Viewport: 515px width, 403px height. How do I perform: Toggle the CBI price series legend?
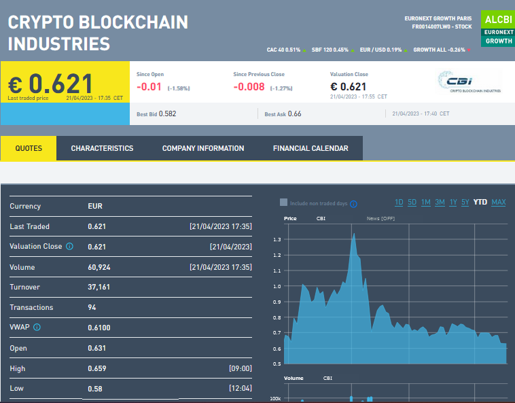pyautogui.click(x=321, y=219)
